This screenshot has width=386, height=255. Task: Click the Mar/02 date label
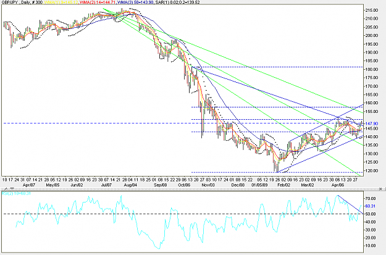pos(308,185)
